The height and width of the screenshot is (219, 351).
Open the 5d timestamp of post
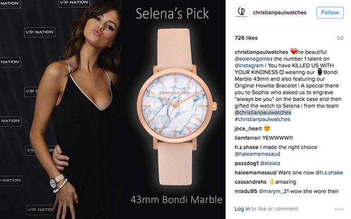point(340,38)
